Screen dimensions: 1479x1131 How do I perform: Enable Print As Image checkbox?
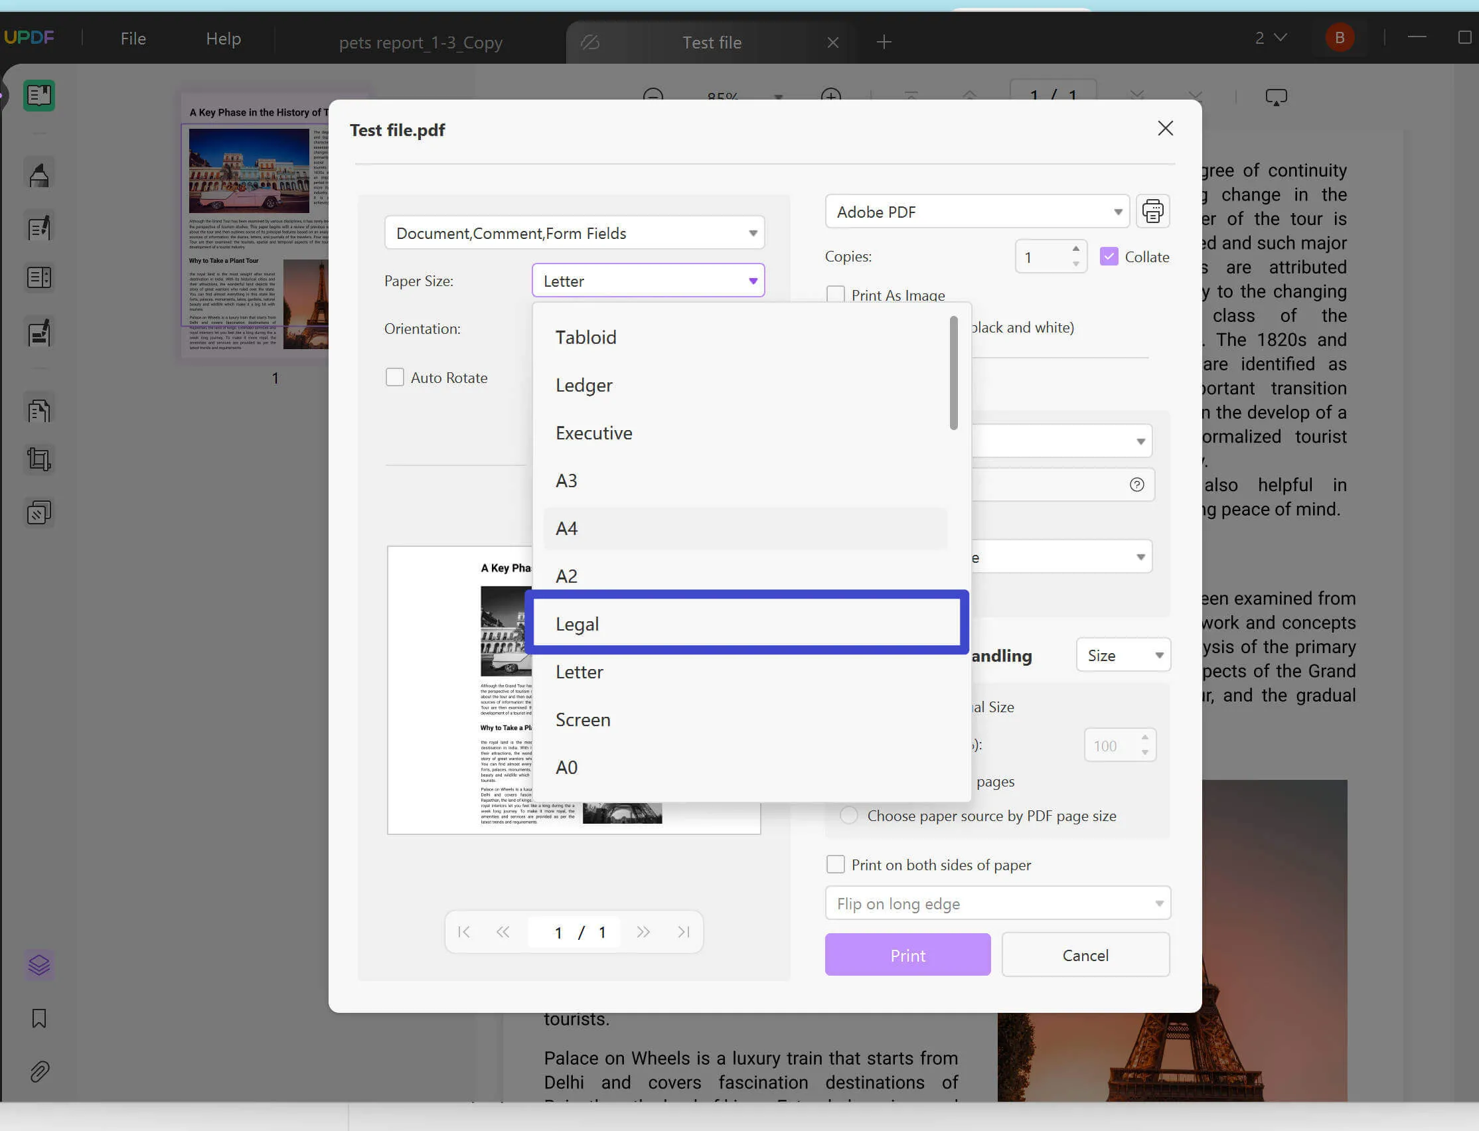(835, 295)
